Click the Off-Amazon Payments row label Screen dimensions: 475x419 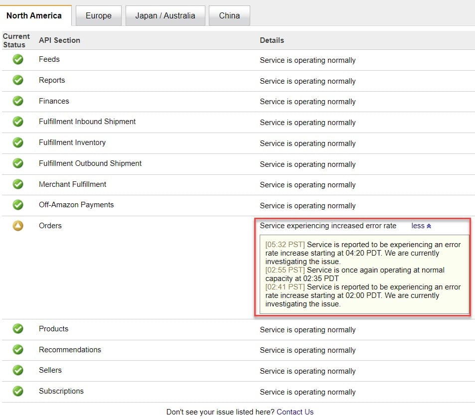[76, 205]
